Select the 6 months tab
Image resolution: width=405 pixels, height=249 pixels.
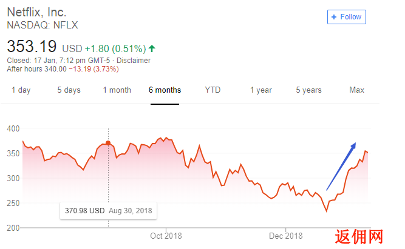(x=165, y=90)
